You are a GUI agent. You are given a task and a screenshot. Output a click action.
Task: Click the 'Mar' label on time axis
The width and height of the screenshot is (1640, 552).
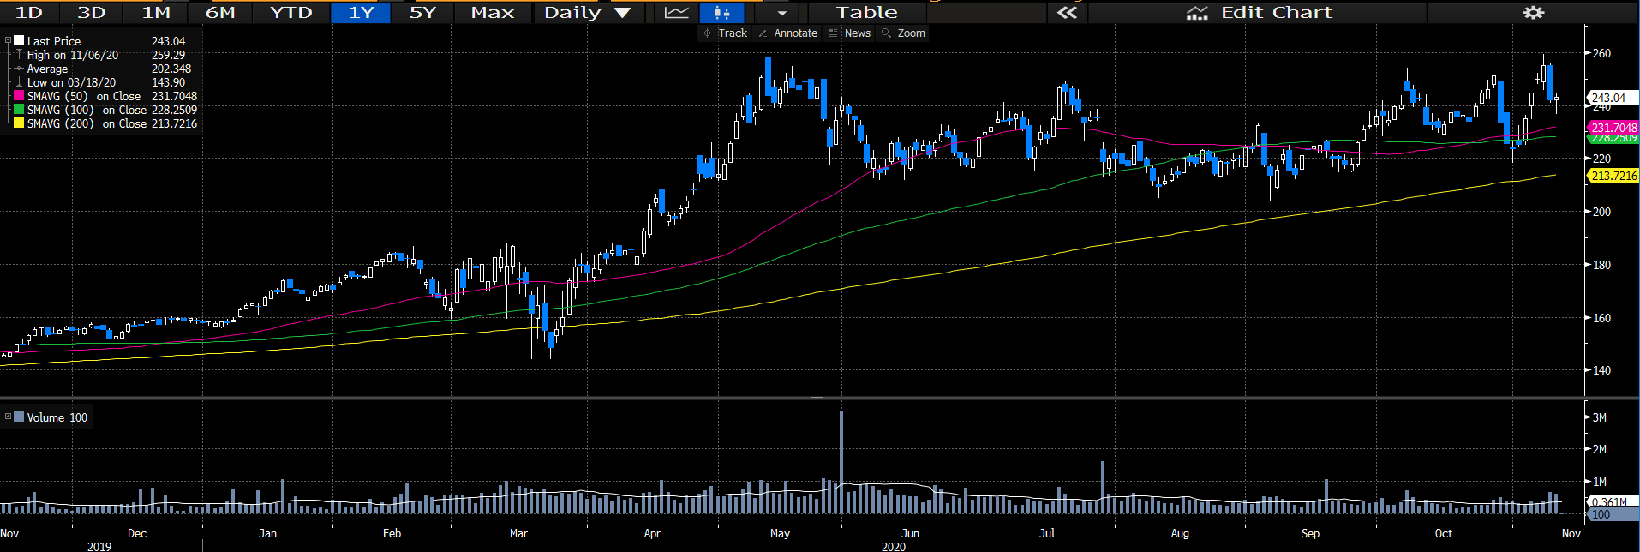[x=518, y=533]
